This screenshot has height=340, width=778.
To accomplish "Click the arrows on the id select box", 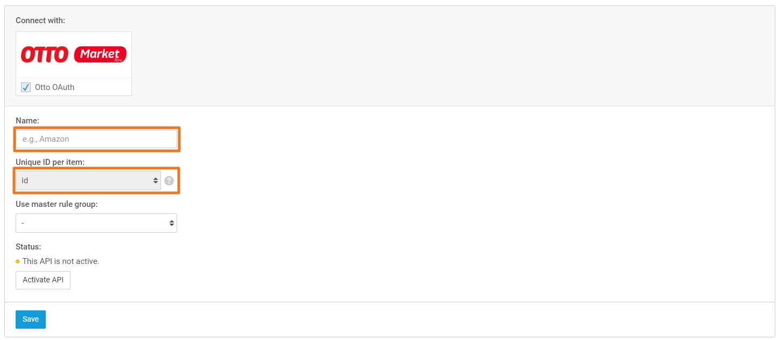I will coord(156,181).
